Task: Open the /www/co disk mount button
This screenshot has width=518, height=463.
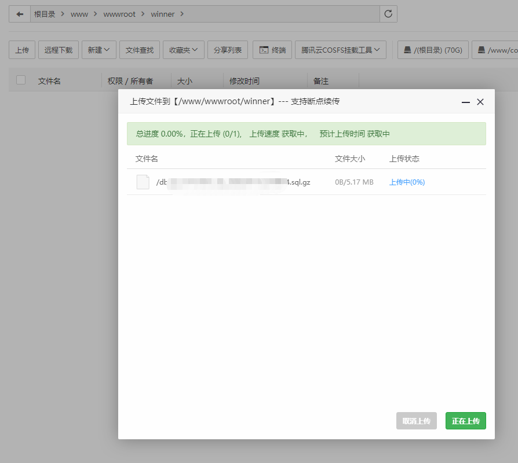Action: [x=495, y=50]
